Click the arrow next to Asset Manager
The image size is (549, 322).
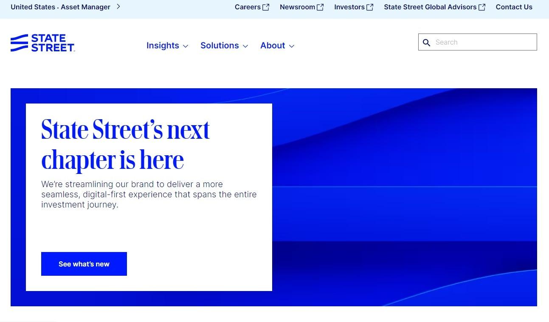pyautogui.click(x=118, y=7)
